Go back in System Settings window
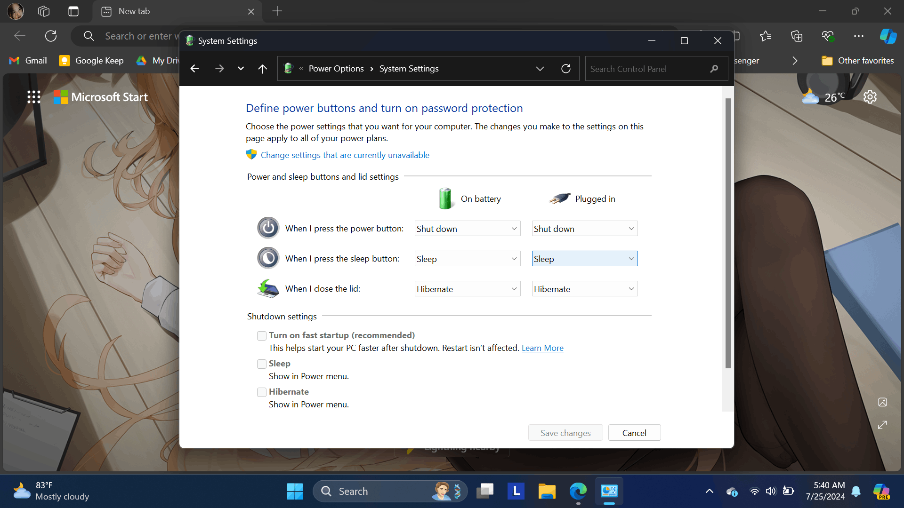The width and height of the screenshot is (904, 508). click(x=194, y=69)
